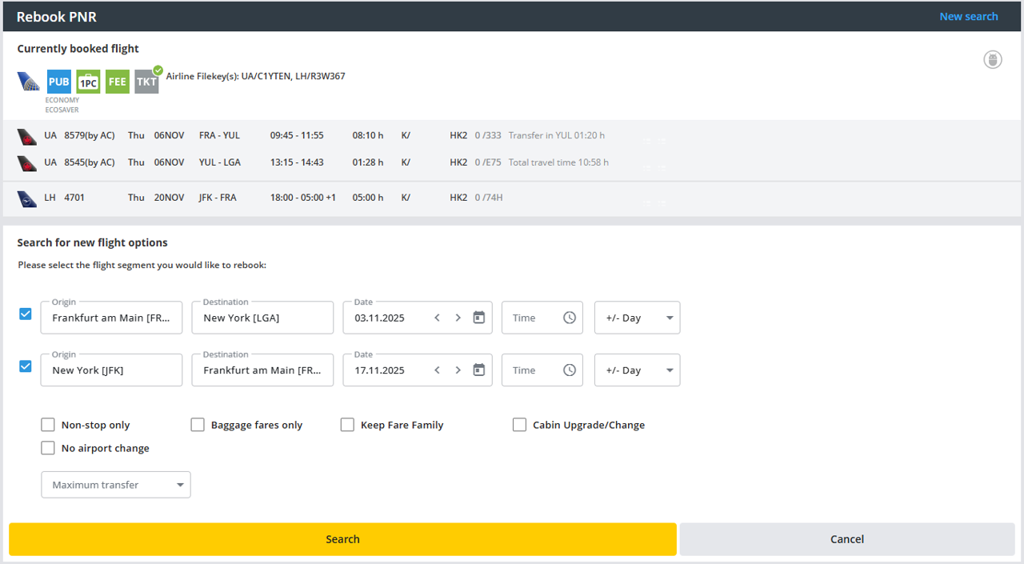Go to next day for 17.11.2025 date

tap(458, 370)
